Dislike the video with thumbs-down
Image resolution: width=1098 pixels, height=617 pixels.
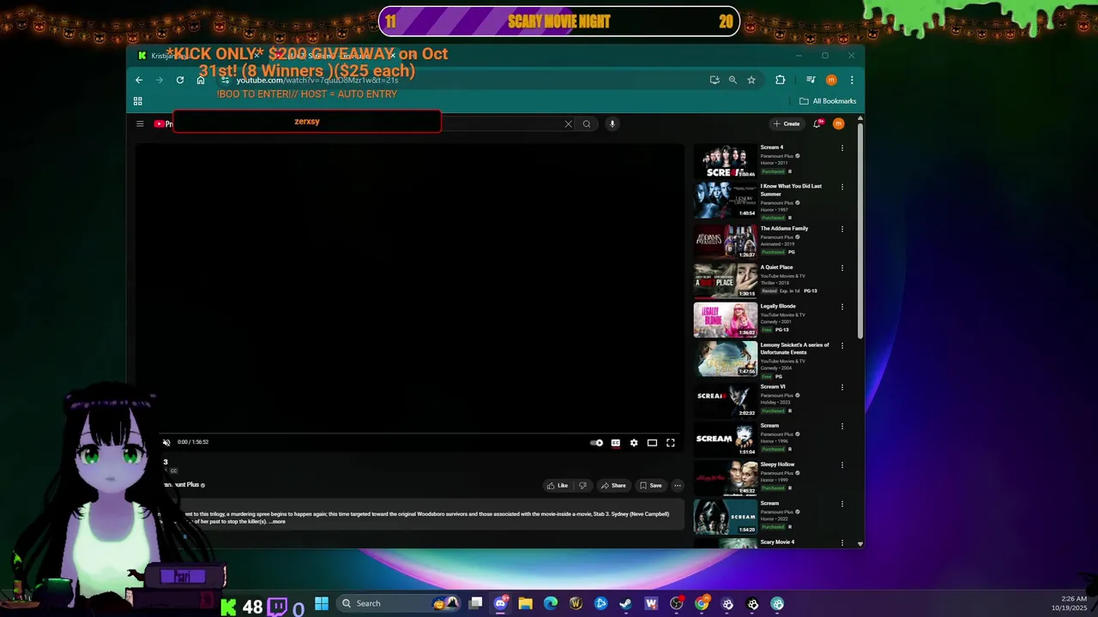tap(582, 485)
